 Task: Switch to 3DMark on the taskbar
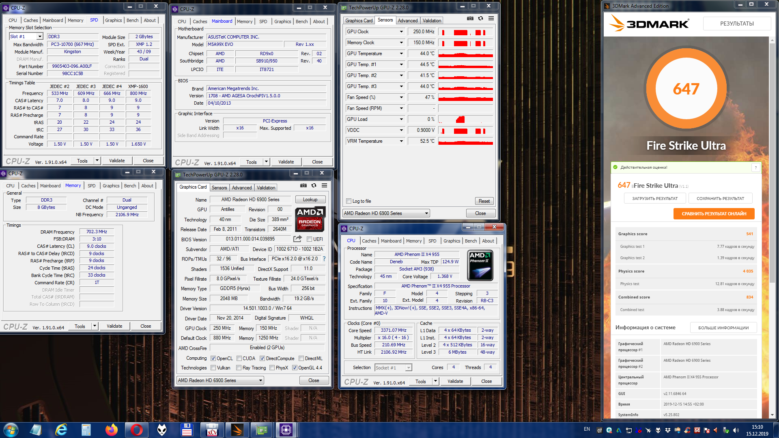237,430
